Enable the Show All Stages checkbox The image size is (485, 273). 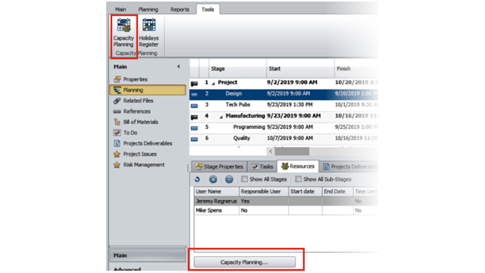[x=244, y=179]
